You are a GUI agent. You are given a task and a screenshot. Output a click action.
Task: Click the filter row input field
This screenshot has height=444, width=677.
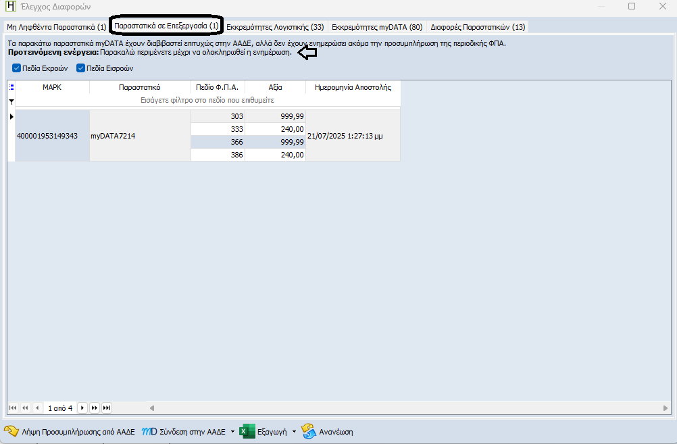pyautogui.click(x=207, y=100)
